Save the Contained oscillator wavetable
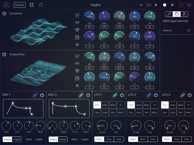The height and width of the screenshot is (145, 194). coord(77,37)
